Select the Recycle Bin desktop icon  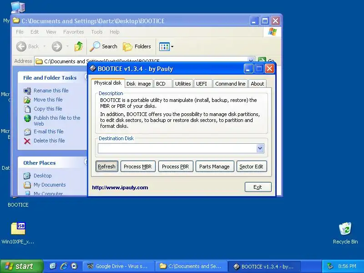[x=345, y=229]
